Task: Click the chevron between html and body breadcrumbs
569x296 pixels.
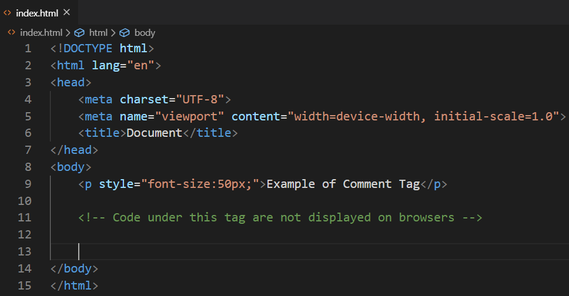Action: click(113, 33)
